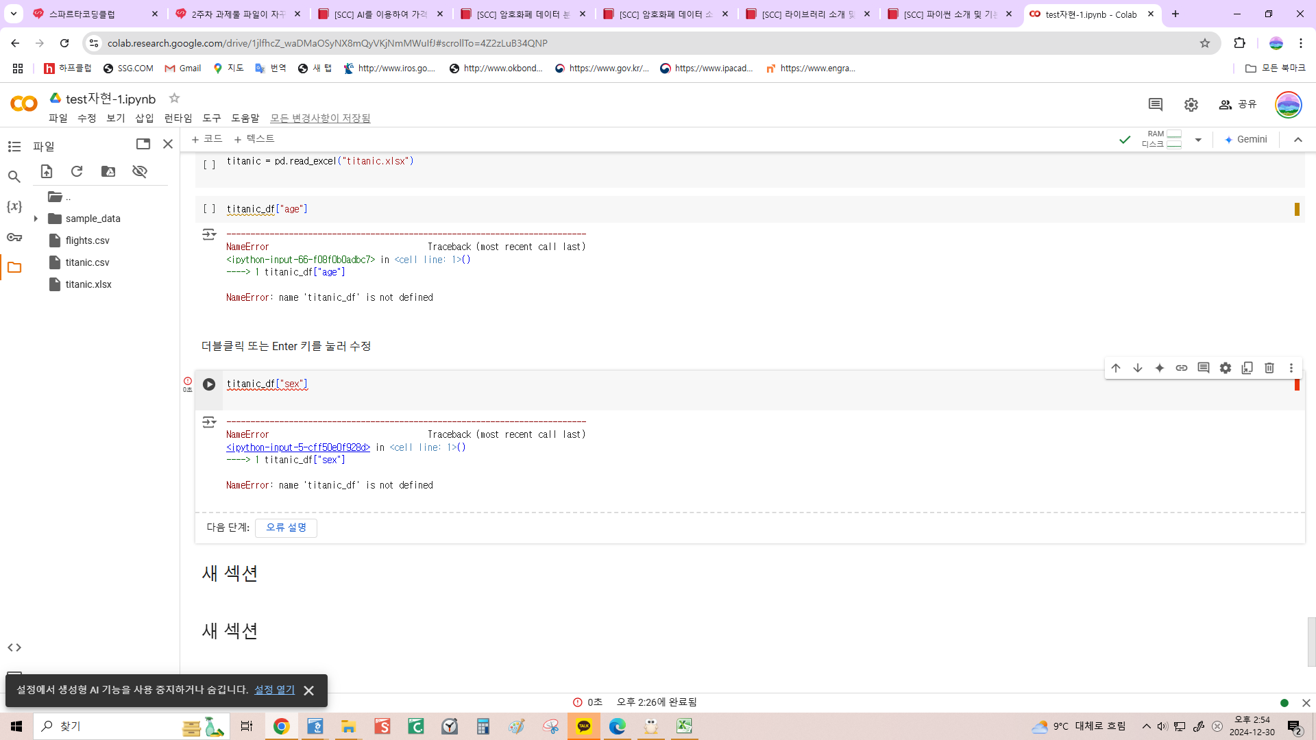Go to parent folder entry
The height and width of the screenshot is (740, 1316).
pyautogui.click(x=60, y=197)
